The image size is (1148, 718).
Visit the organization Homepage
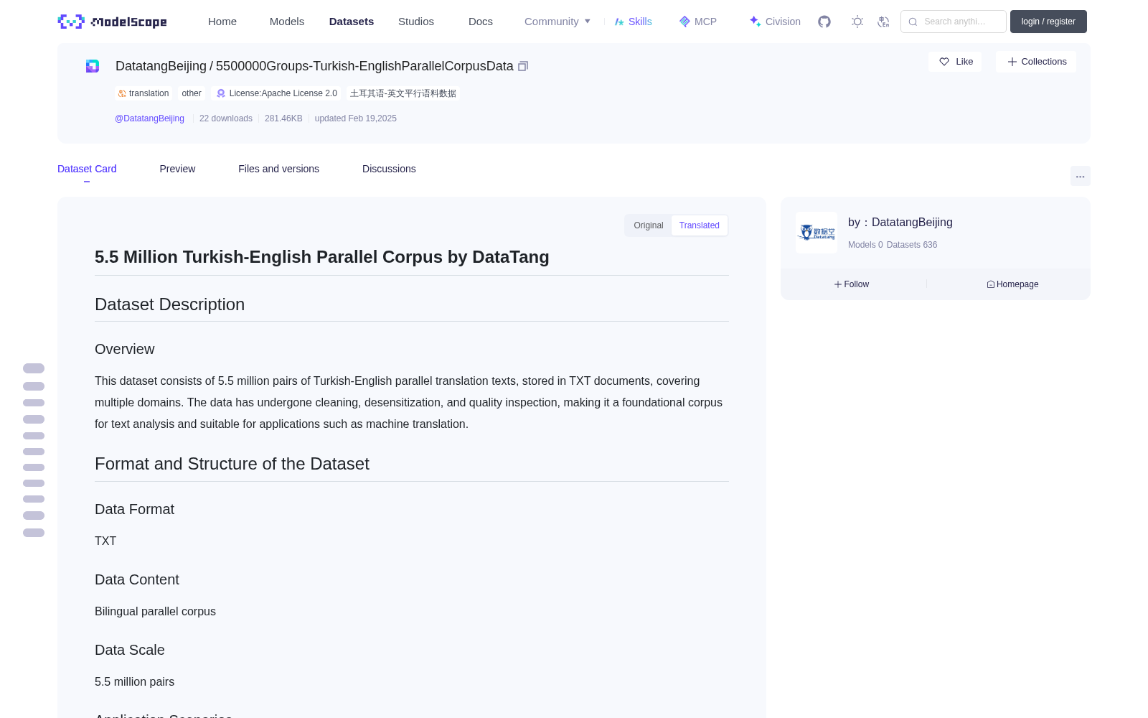click(1012, 284)
